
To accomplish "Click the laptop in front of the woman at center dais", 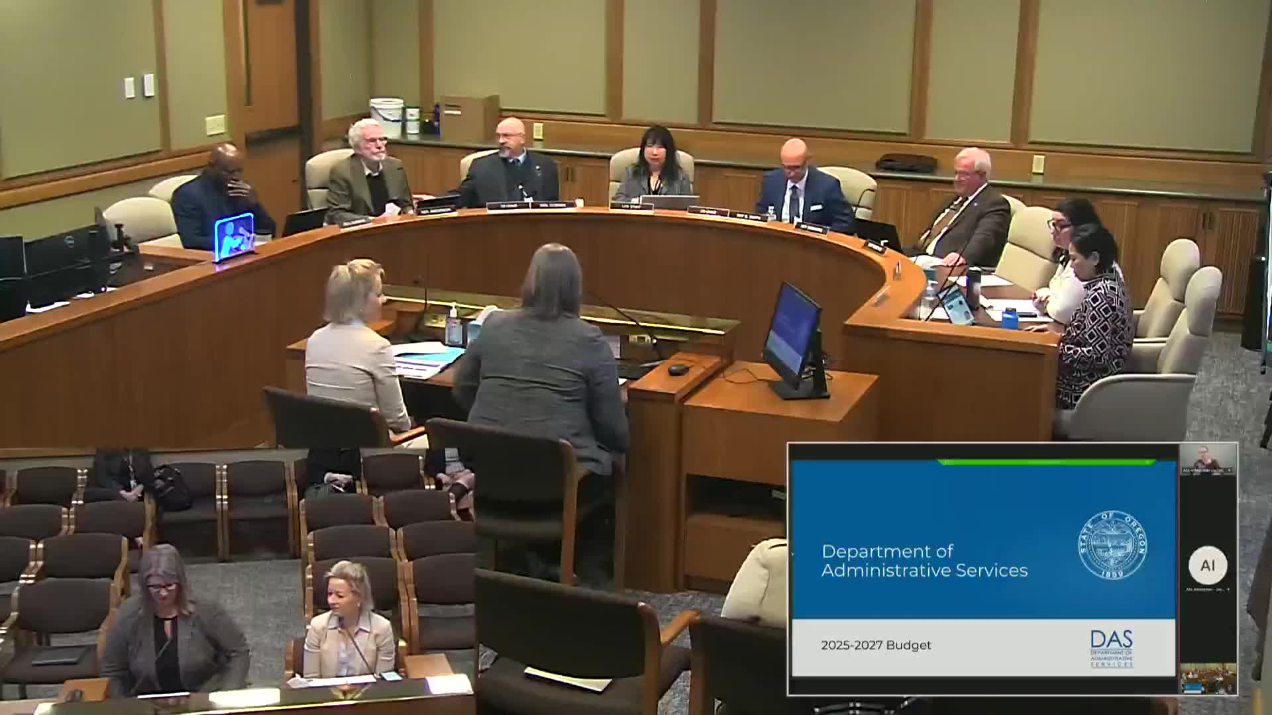I will click(669, 201).
